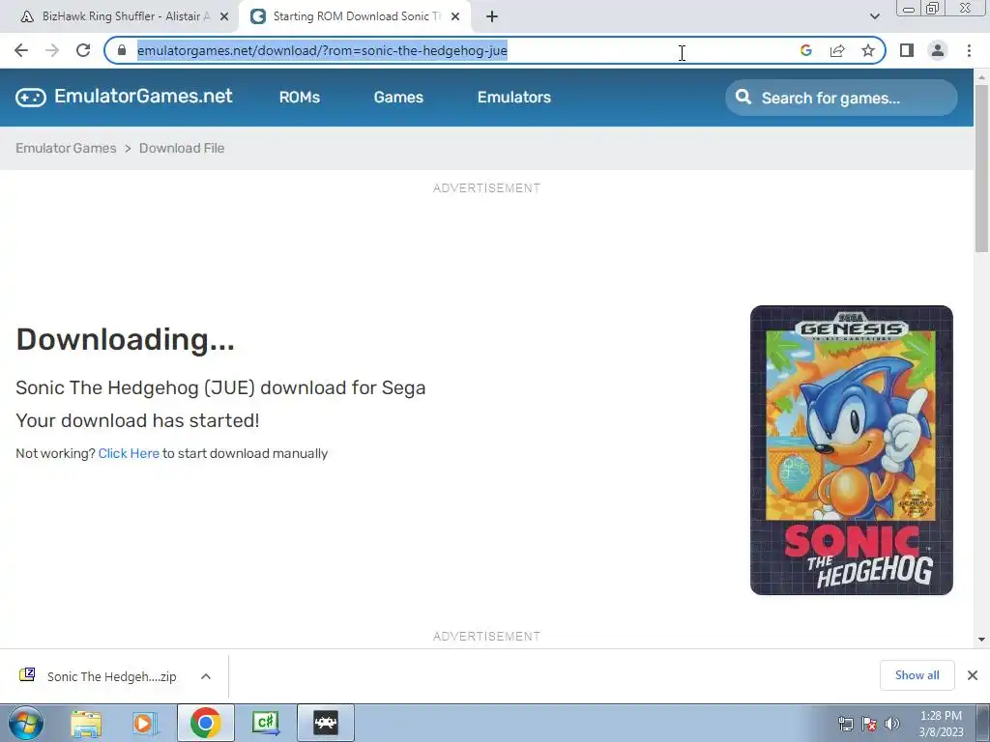Share this page icon
Image resolution: width=990 pixels, height=742 pixels.
[837, 50]
